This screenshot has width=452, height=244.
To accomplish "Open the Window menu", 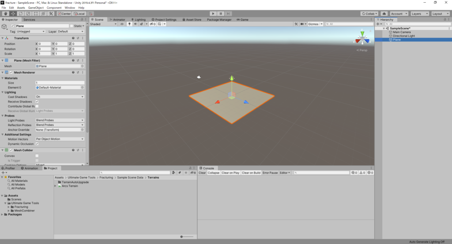I will click(69, 8).
